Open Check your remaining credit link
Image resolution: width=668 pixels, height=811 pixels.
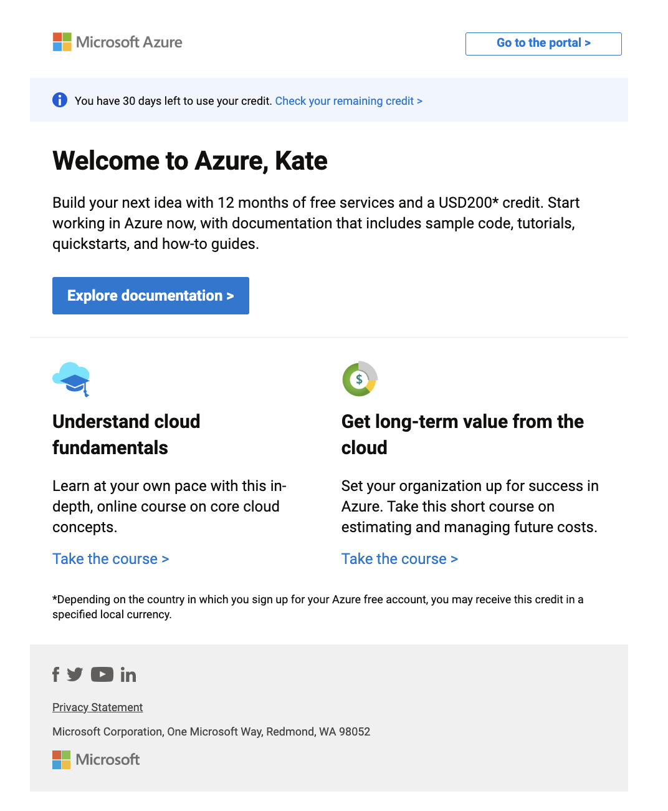coord(348,100)
